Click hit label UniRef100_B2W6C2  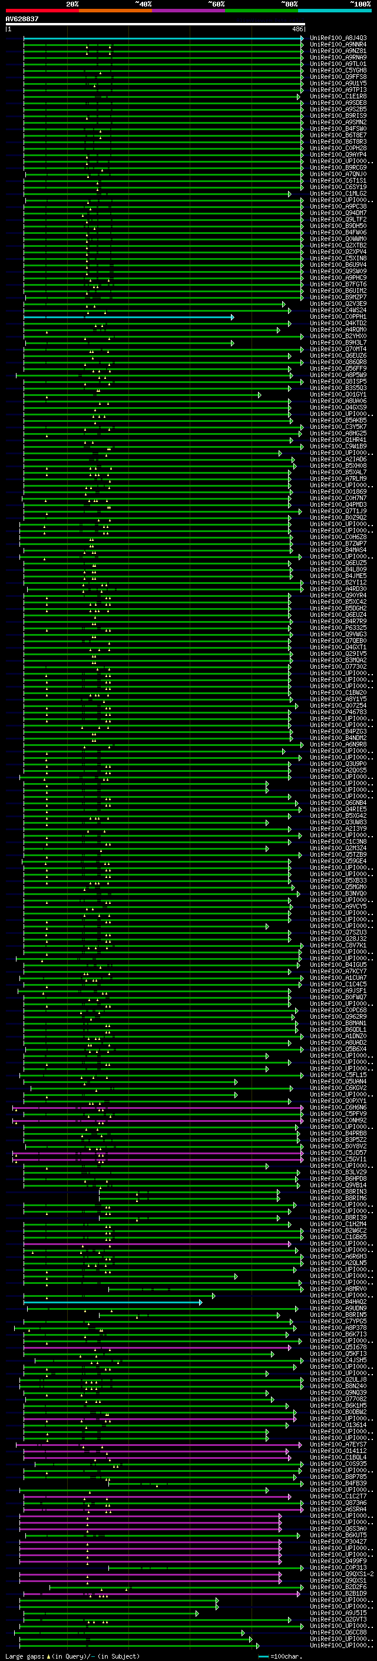[x=338, y=1231]
